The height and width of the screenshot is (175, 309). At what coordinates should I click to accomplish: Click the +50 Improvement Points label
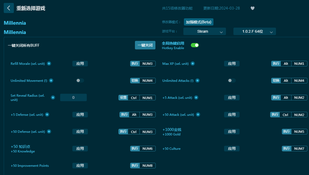(30, 165)
